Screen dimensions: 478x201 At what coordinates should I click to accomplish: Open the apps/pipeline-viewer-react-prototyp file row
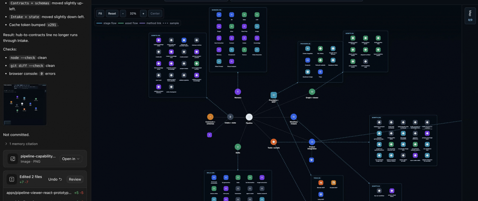[x=45, y=193]
